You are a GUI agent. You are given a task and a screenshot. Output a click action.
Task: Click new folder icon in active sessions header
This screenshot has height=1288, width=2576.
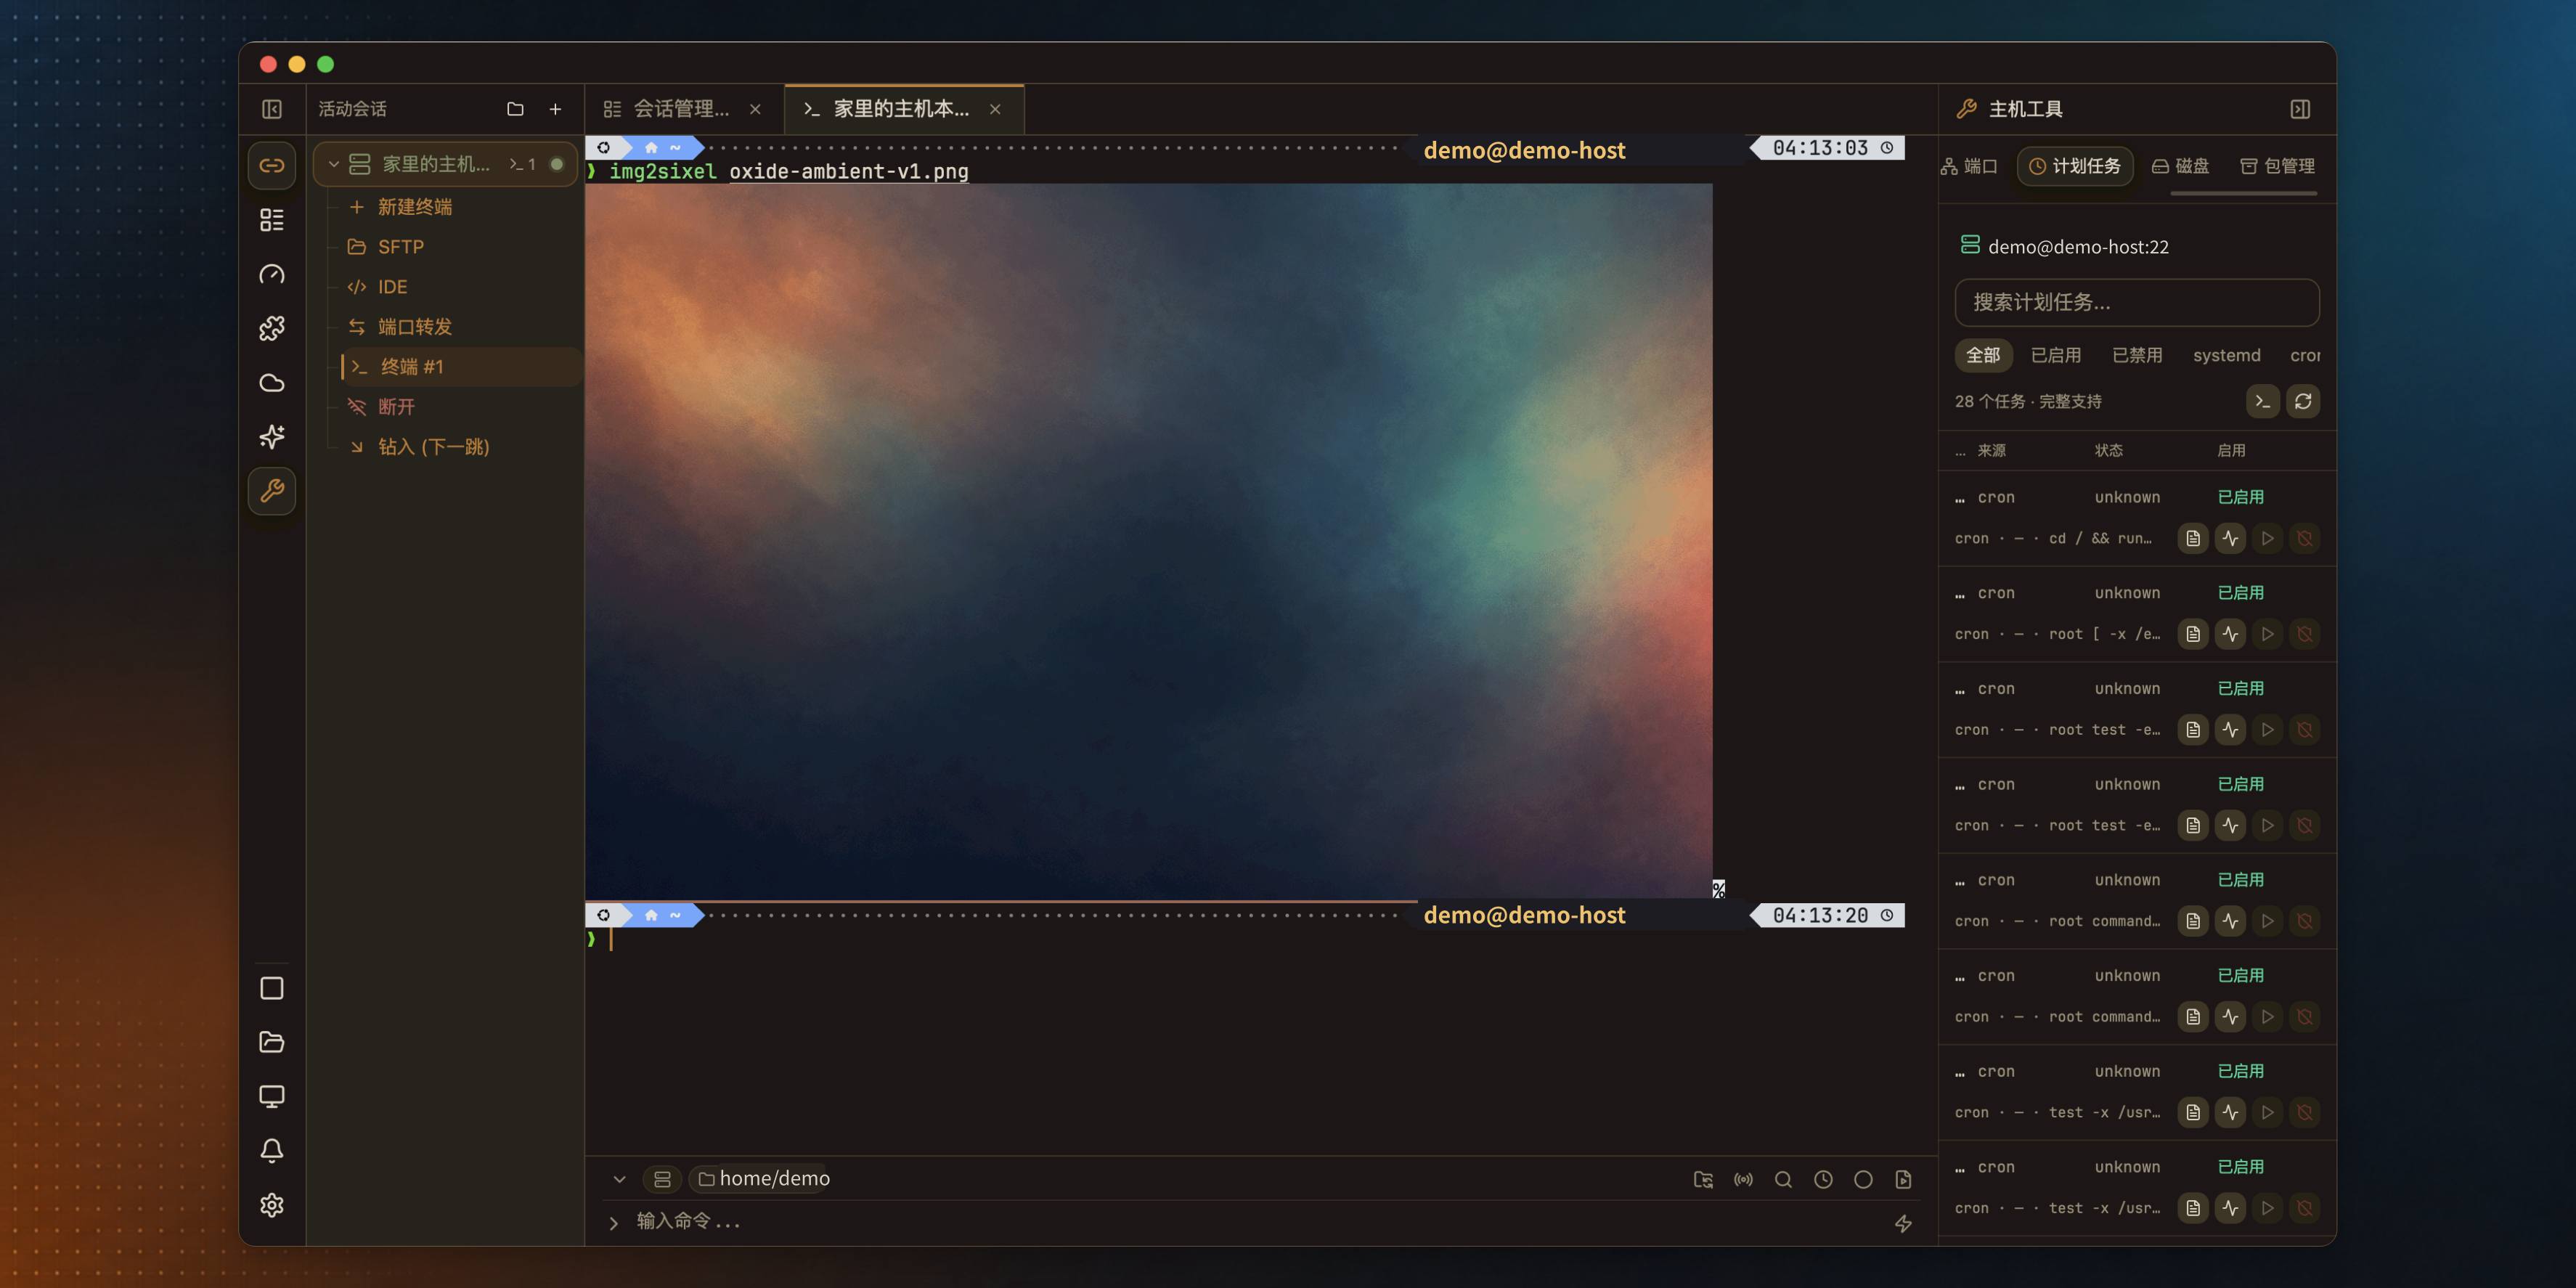pos(515,109)
